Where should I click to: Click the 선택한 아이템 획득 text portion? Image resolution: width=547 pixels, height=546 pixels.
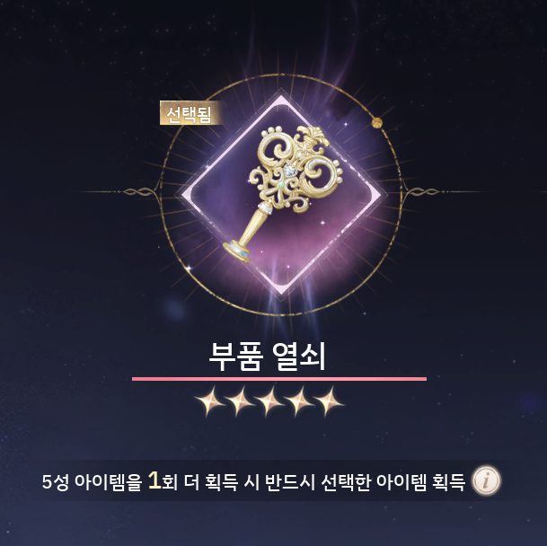393,482
